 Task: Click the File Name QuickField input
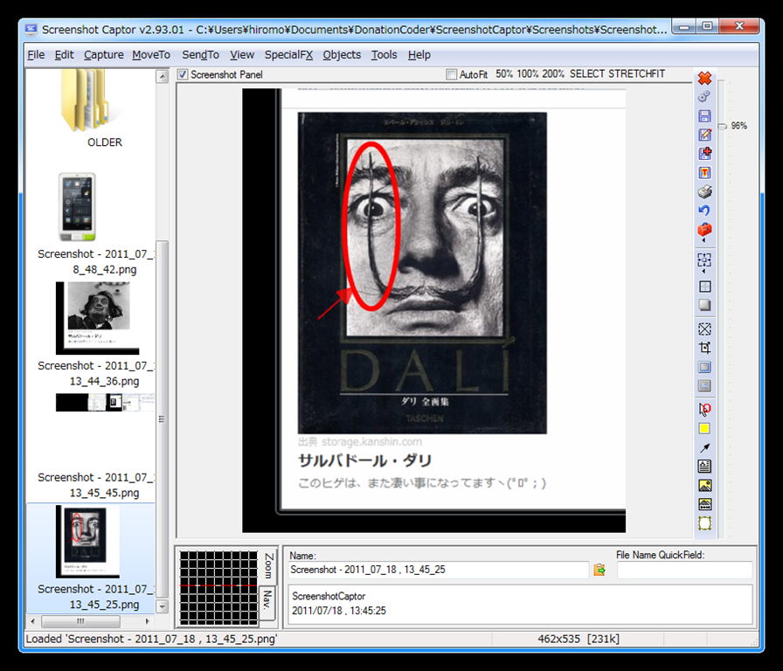[x=684, y=570]
